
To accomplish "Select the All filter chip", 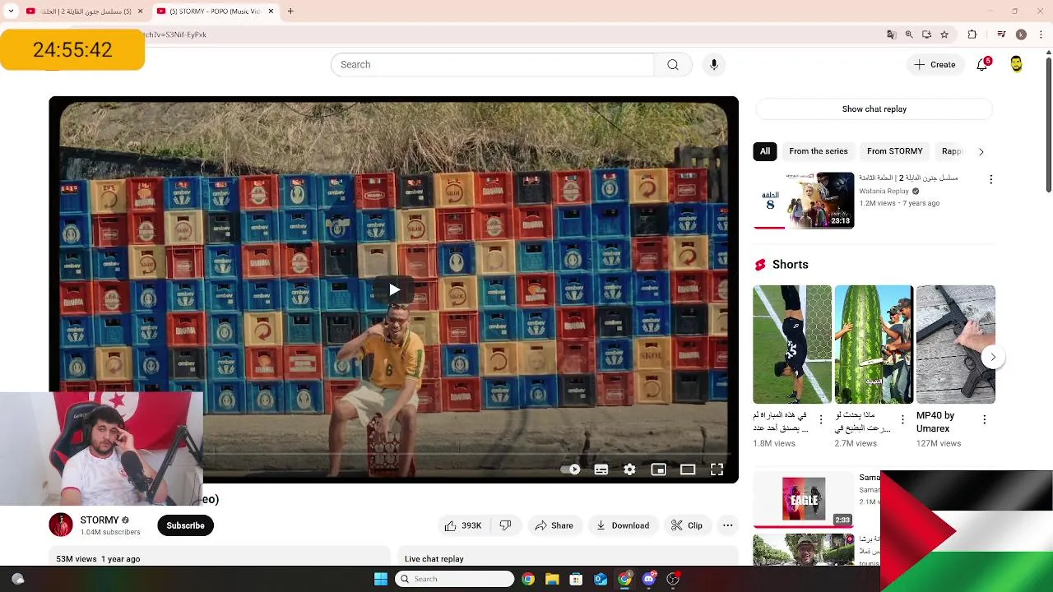I will pyautogui.click(x=764, y=151).
